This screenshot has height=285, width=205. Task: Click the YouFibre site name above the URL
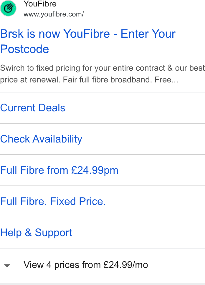tap(40, 4)
